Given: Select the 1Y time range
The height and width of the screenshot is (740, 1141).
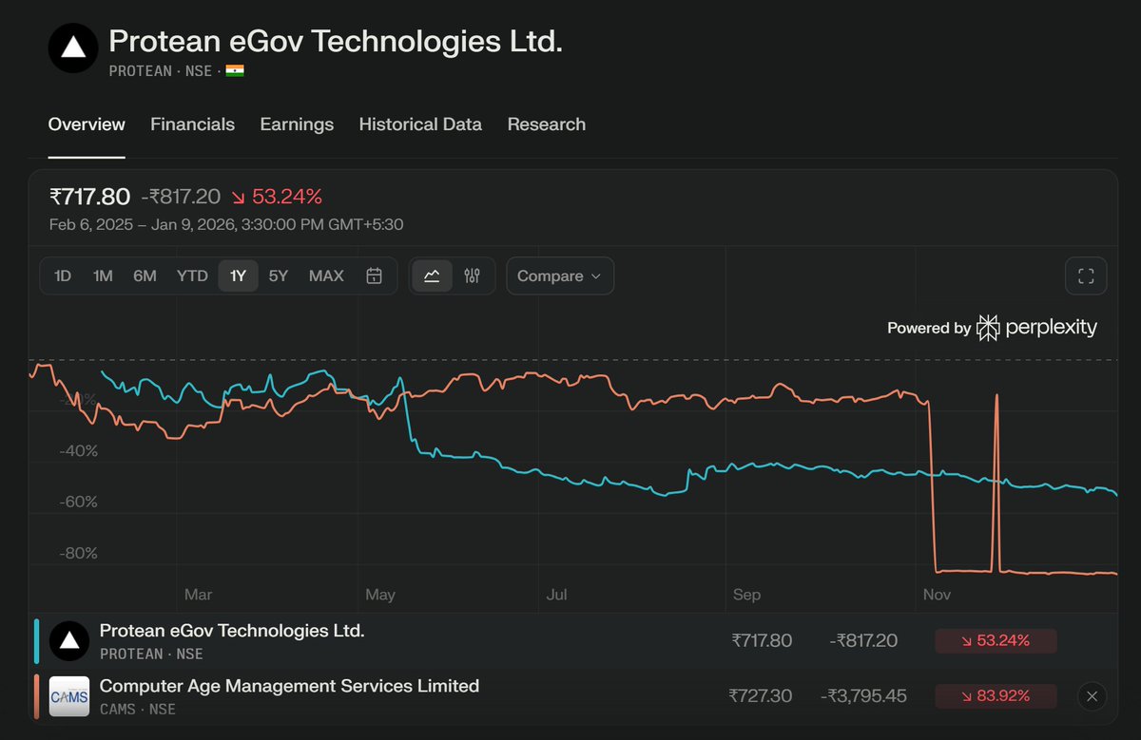Looking at the screenshot, I should [238, 276].
